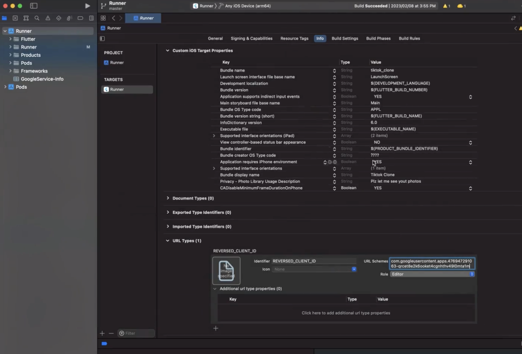Expand Supported interface orientations (iPad) row
Viewport: 522px width, 354px height.
pyautogui.click(x=214, y=136)
